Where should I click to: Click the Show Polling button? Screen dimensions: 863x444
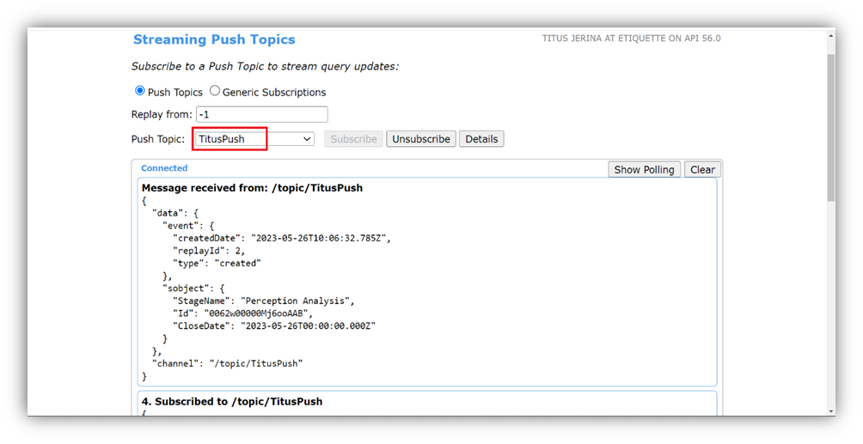tap(644, 169)
